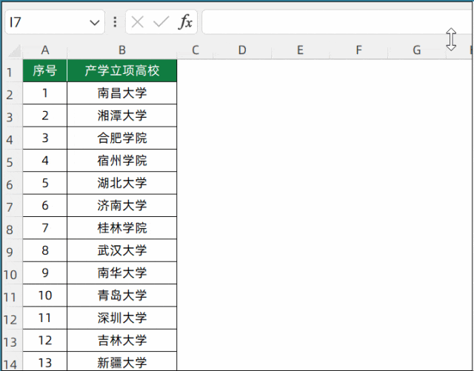Click serial number cell beside 湘潭大学
This screenshot has width=474, height=371.
[x=45, y=116]
